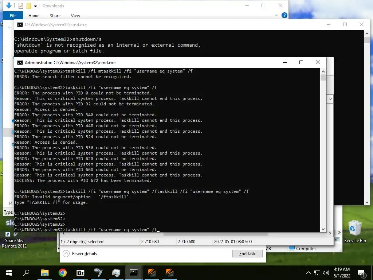The height and width of the screenshot is (280, 373).
Task: Maximize the Administrator cmd.exe window
Action: tap(301, 62)
